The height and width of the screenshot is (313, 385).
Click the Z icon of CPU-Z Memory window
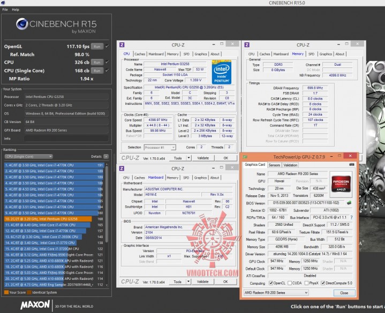point(247,44)
